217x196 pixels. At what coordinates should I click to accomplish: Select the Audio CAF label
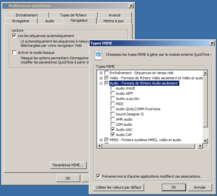click(x=124, y=135)
